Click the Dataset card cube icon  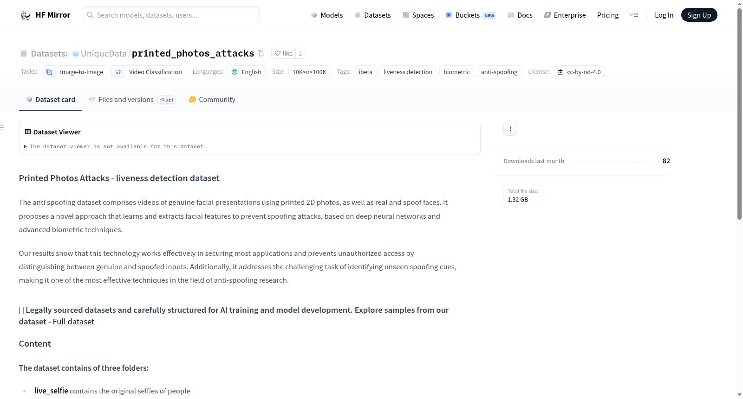click(x=29, y=99)
